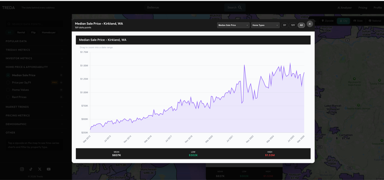Click the Lake-Marcel-Stillwater $750K map label
Screen dimensions: 384x180
[333, 109]
